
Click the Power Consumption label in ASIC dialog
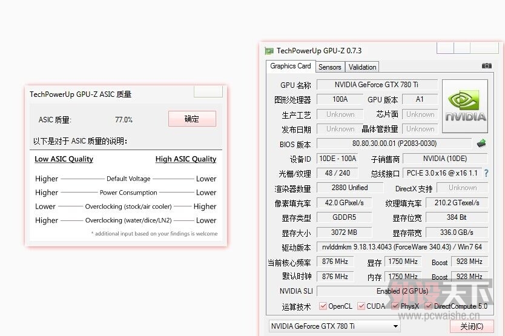(x=128, y=193)
